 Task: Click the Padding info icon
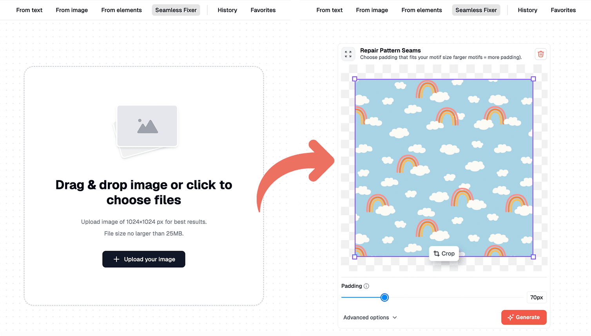(366, 286)
